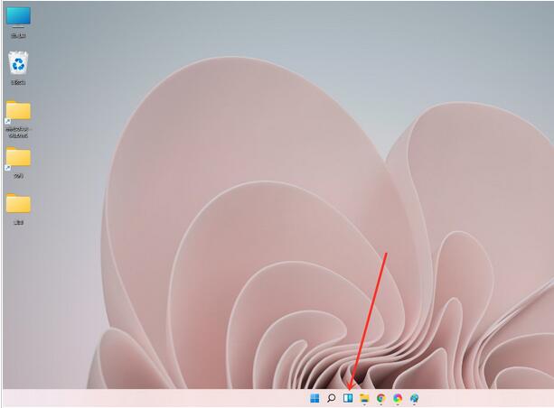554x408 pixels.
Task: Select the shortcut folder with two-line label
Action: pyautogui.click(x=18, y=119)
